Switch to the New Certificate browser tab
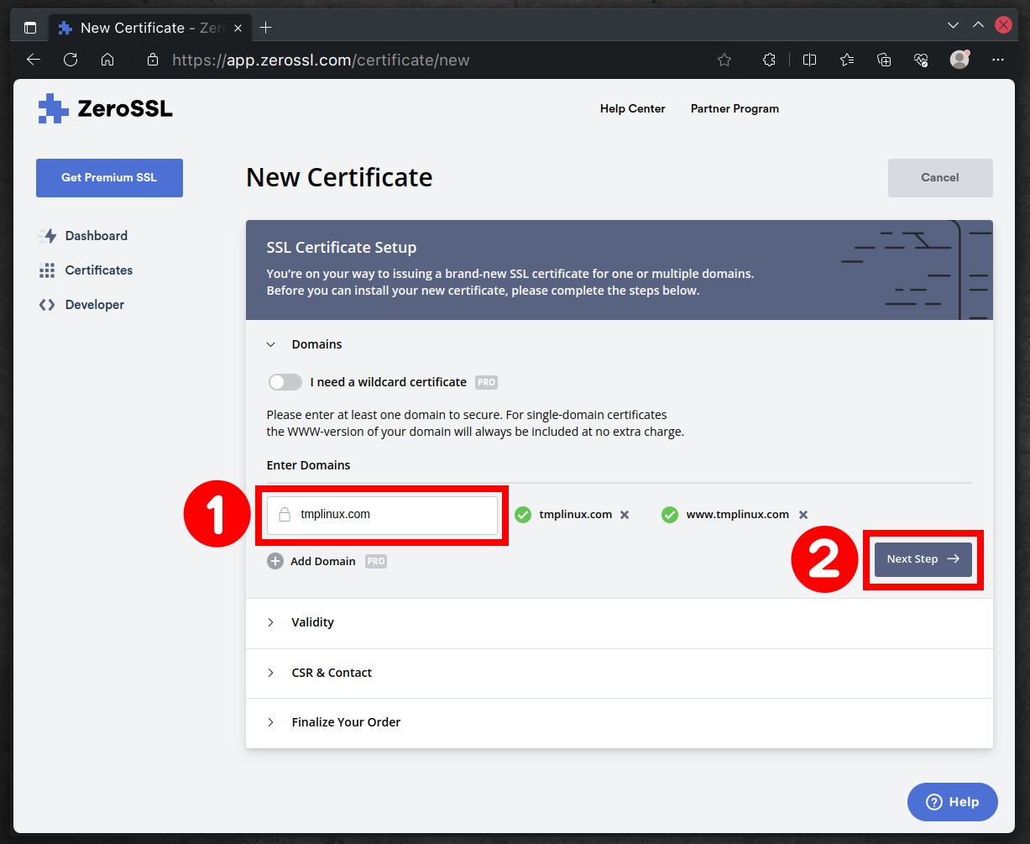The image size is (1030, 844). pyautogui.click(x=149, y=27)
